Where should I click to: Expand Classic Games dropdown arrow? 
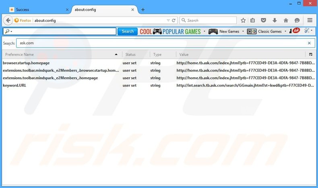(285, 31)
